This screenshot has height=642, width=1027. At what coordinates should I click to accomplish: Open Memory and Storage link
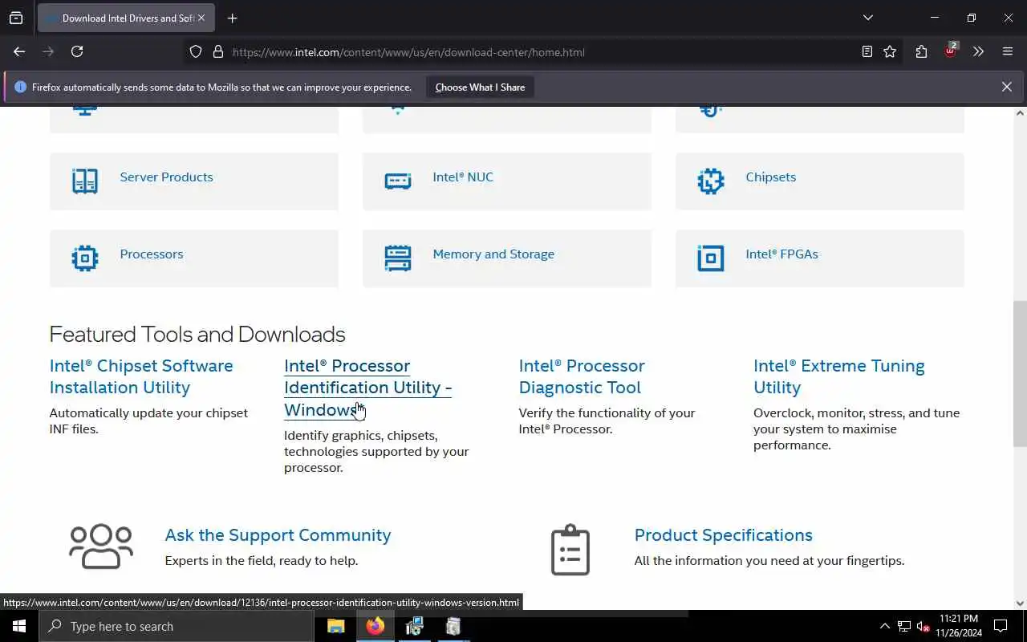click(493, 254)
